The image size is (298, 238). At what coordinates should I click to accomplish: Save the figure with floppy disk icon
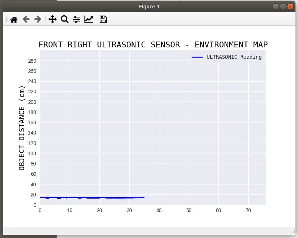coord(103,19)
